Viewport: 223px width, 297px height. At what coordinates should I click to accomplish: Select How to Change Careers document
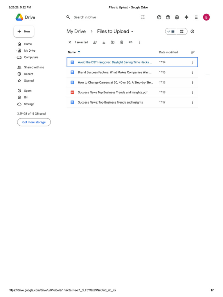(x=132, y=82)
